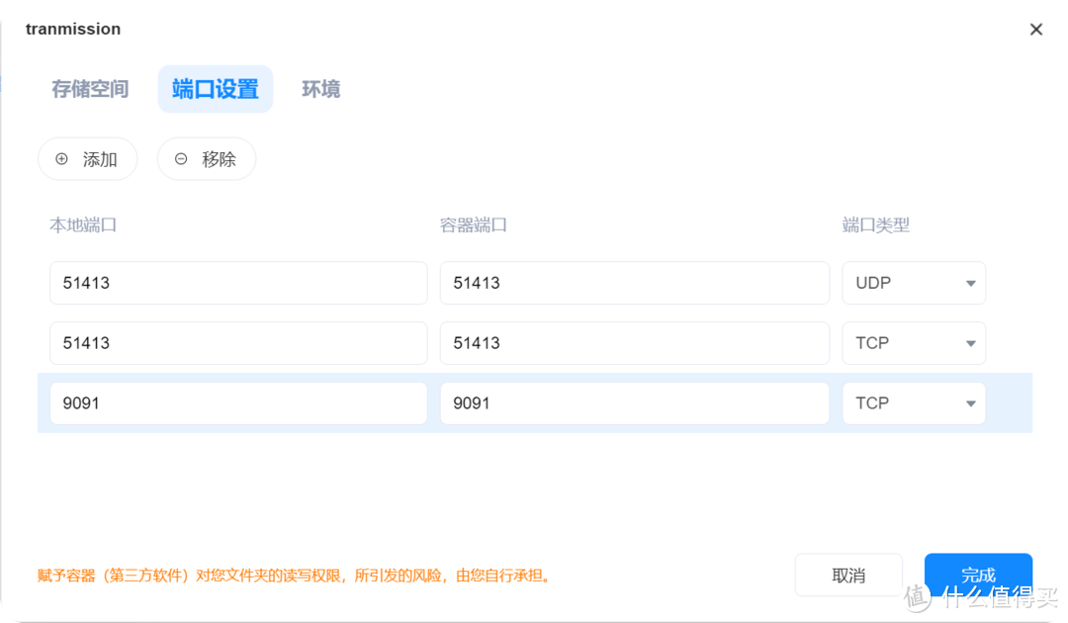Click the 取消 cancel button
The image size is (1068, 623).
849,575
